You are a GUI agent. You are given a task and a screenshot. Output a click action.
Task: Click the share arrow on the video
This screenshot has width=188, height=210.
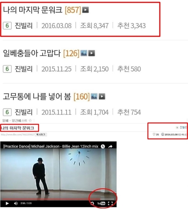tap(110, 146)
